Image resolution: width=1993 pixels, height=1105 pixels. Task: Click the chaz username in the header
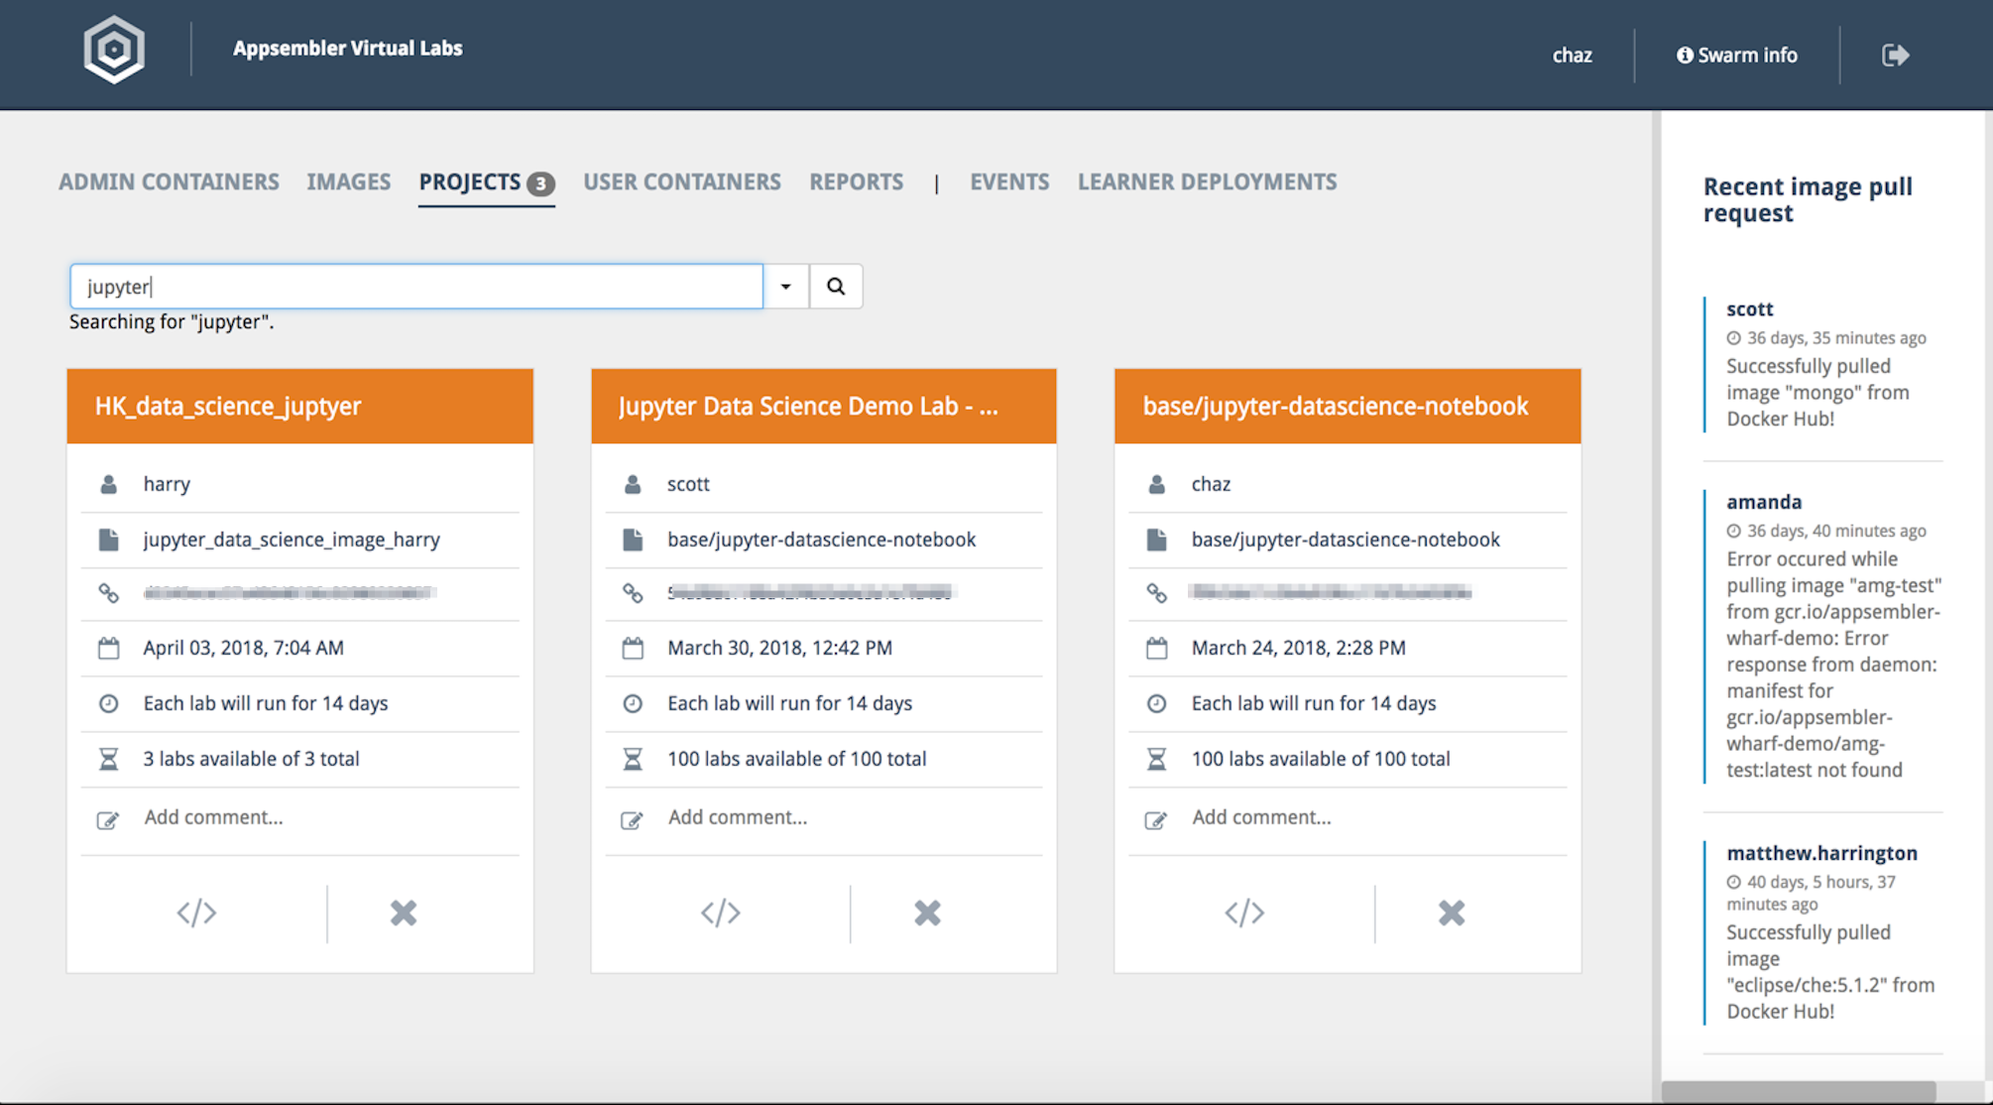[1572, 56]
